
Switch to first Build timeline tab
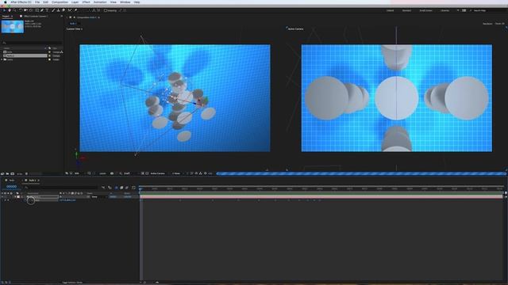(12, 180)
